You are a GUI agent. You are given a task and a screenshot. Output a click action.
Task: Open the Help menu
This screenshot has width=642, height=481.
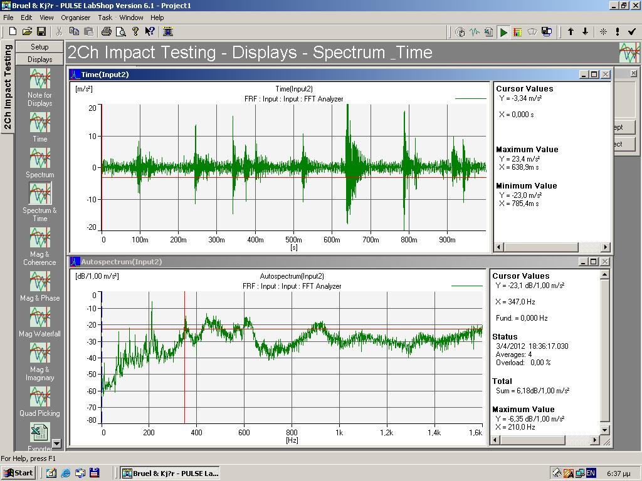tap(157, 18)
